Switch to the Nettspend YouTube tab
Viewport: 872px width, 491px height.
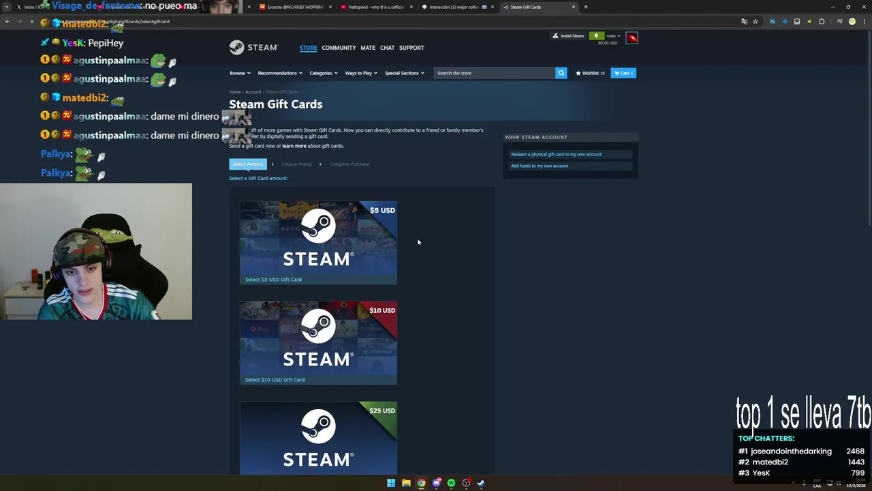click(377, 7)
